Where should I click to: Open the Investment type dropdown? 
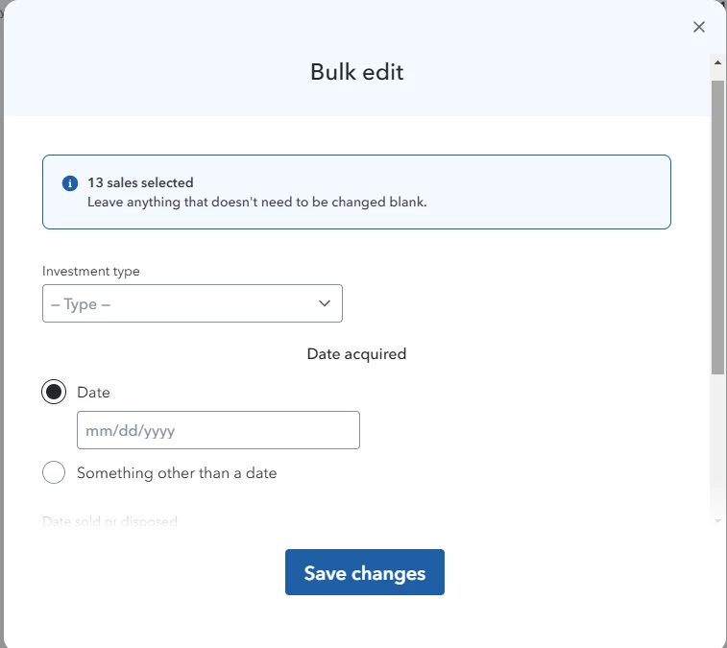192,303
